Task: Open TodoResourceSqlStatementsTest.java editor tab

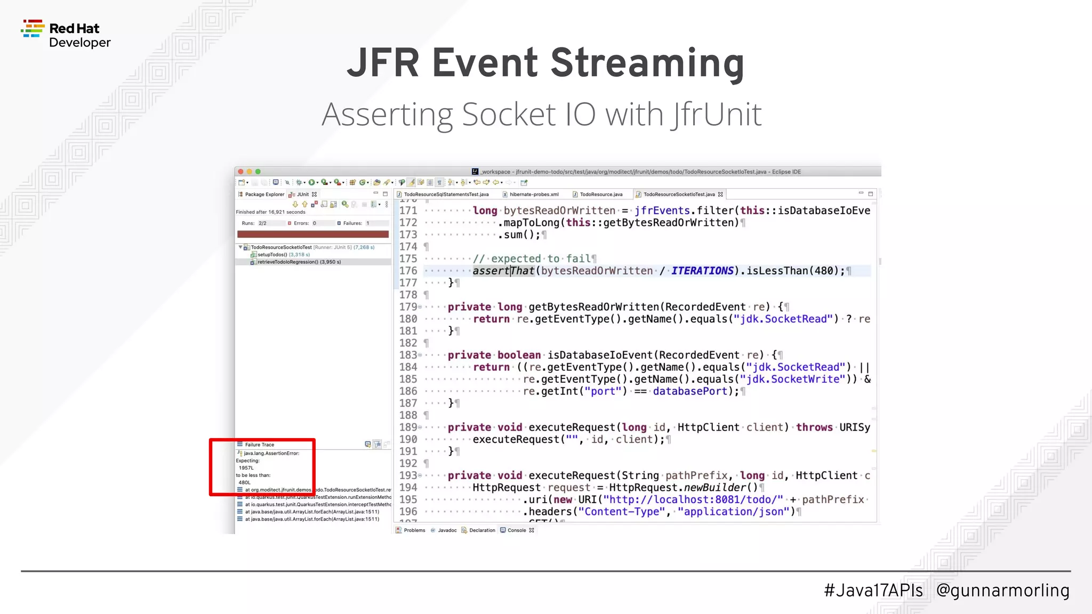Action: [x=443, y=195]
